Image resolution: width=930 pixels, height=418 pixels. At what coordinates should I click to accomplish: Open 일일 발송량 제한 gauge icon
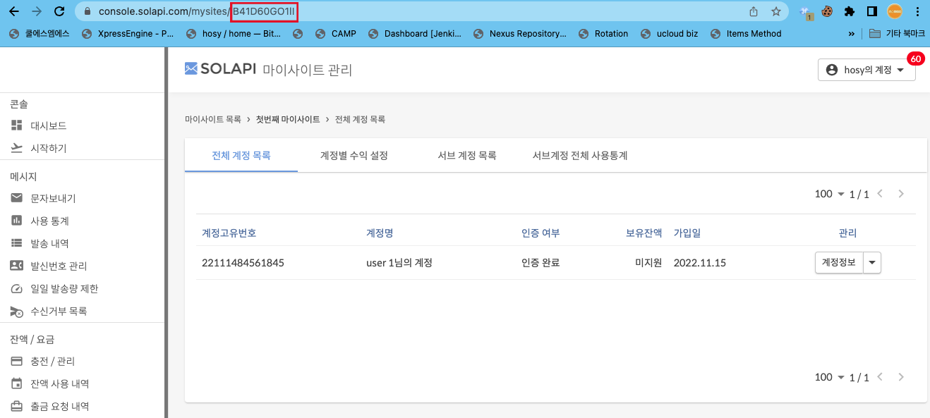17,288
